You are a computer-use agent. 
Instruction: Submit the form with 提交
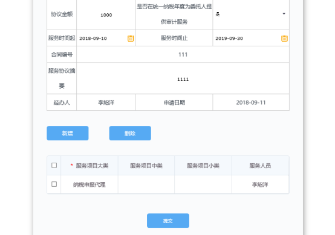click(x=168, y=221)
